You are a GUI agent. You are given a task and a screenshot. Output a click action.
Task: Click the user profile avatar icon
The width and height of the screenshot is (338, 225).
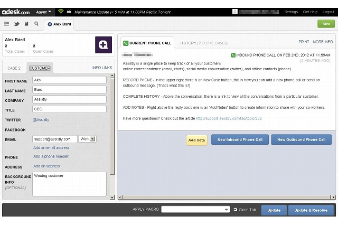pos(234,11)
